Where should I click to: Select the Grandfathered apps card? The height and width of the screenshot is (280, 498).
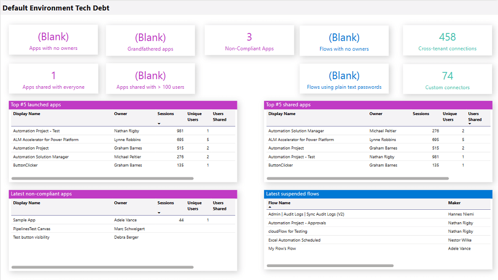150,41
